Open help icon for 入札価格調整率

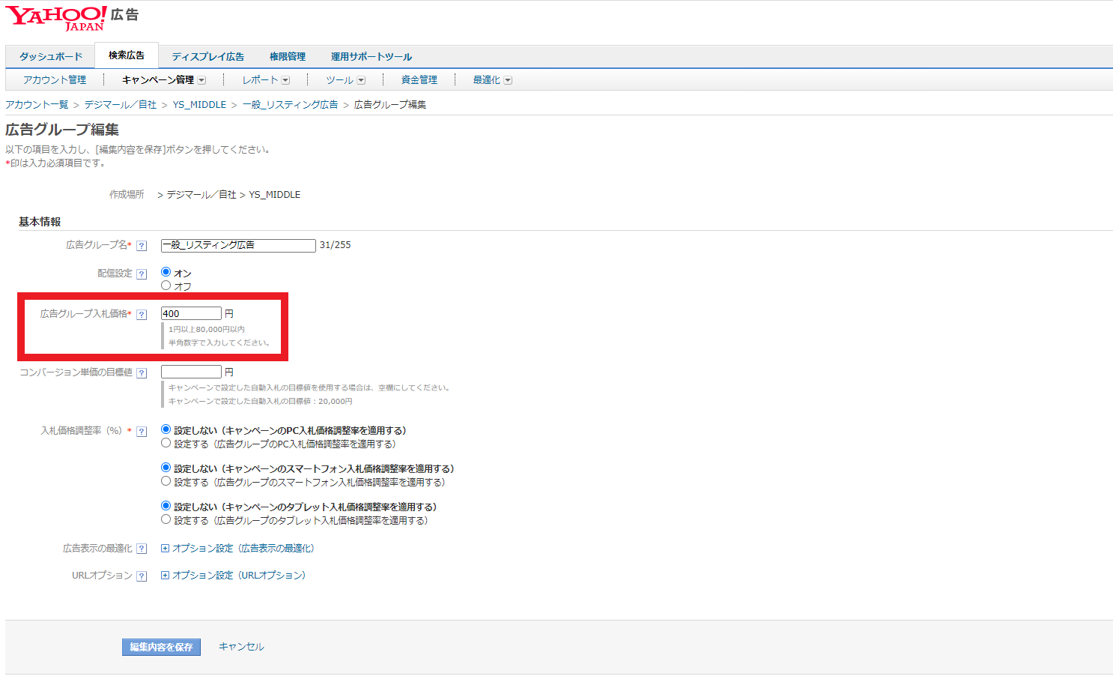tap(142, 432)
